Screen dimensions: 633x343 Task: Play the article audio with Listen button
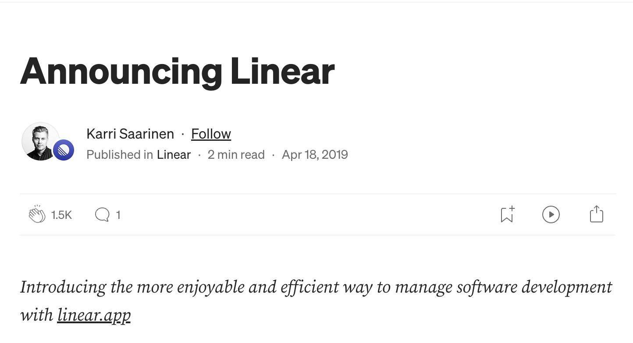pyautogui.click(x=551, y=214)
